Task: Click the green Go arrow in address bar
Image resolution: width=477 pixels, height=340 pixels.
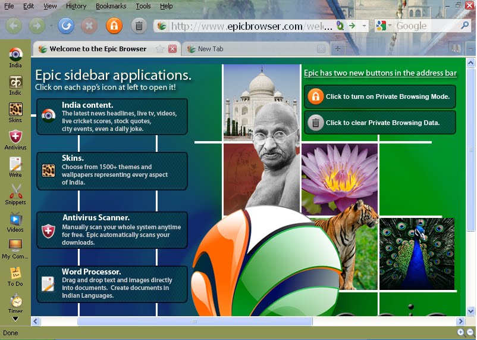Action: coord(352,26)
